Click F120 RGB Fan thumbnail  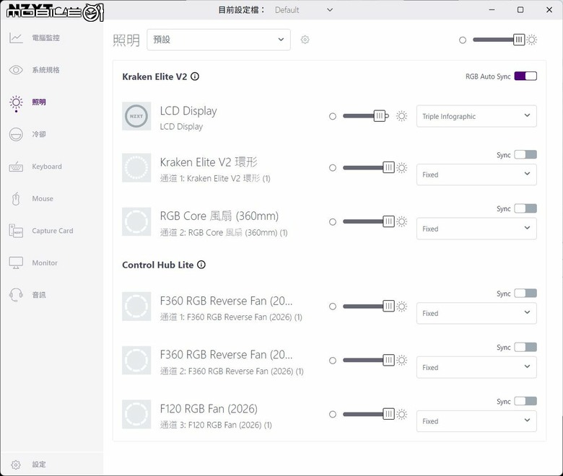[x=136, y=414]
